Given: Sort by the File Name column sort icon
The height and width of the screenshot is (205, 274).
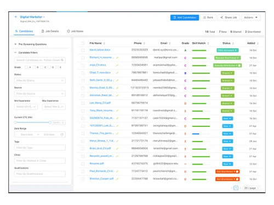Looking at the screenshot, I should click(104, 43).
